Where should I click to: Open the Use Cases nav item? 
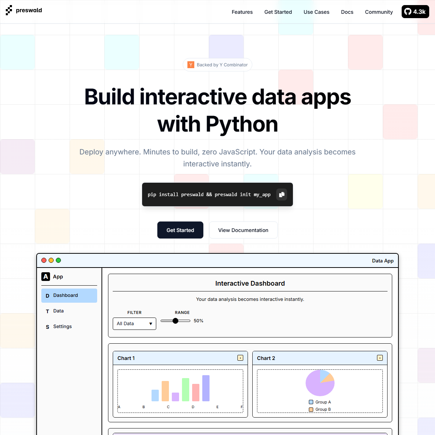pyautogui.click(x=316, y=12)
